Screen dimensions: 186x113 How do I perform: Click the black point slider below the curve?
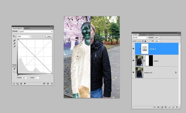18,75
